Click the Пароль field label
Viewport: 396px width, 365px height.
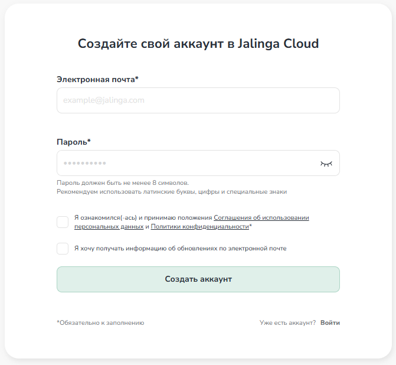click(73, 142)
